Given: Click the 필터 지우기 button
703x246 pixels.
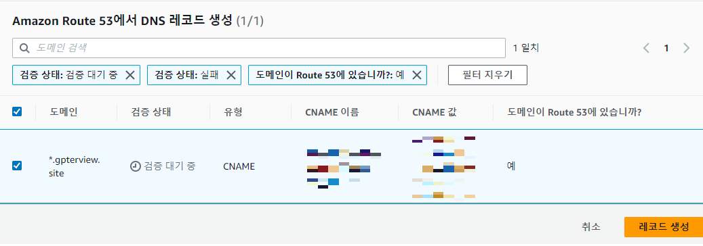Looking at the screenshot, I should [x=487, y=75].
